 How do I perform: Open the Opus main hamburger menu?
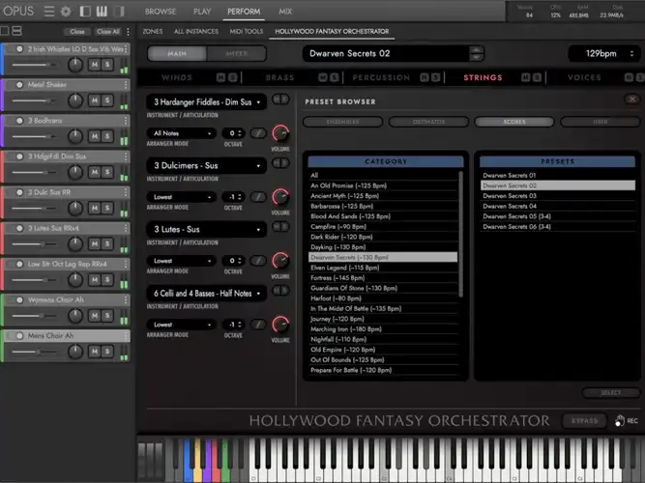(49, 11)
